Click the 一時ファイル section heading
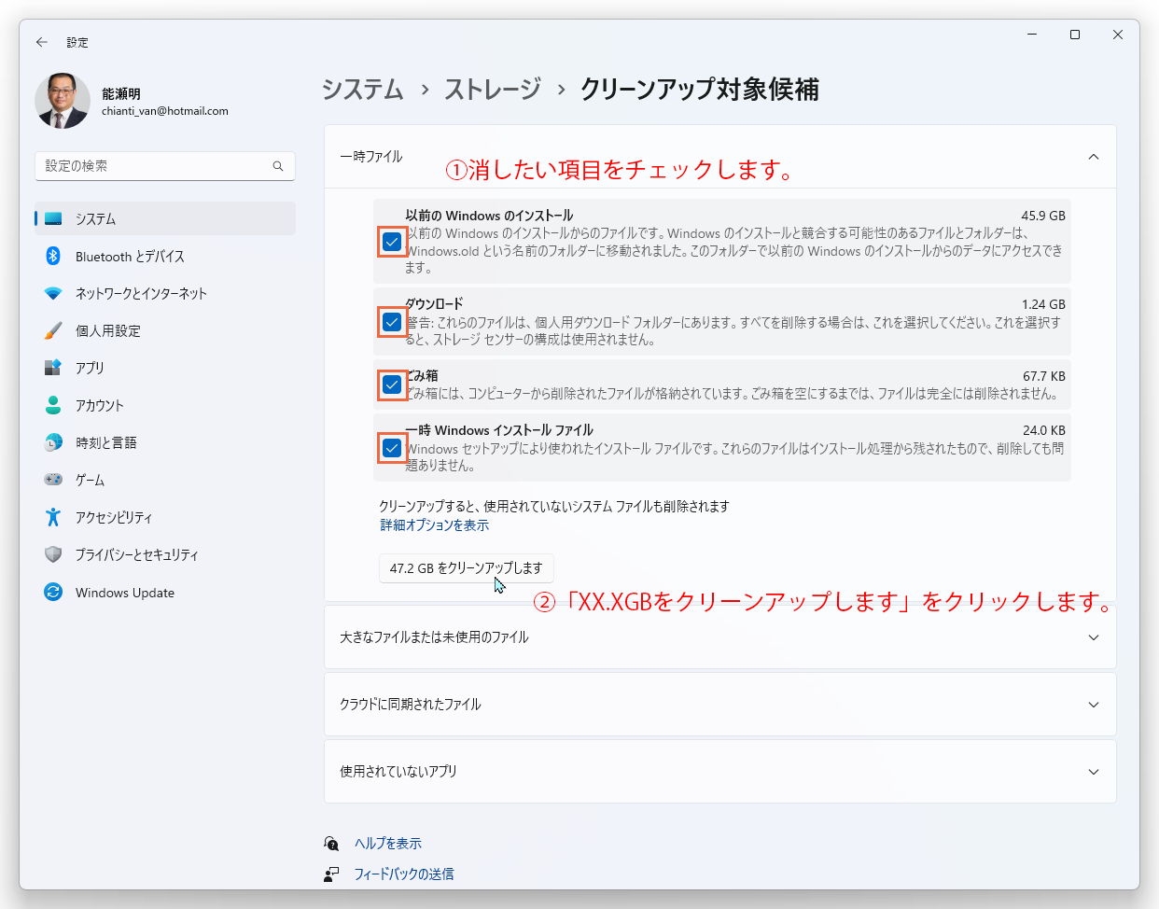Image resolution: width=1159 pixels, height=909 pixels. pos(371,157)
